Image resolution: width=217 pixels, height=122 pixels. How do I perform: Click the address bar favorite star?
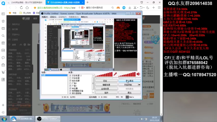35,8
